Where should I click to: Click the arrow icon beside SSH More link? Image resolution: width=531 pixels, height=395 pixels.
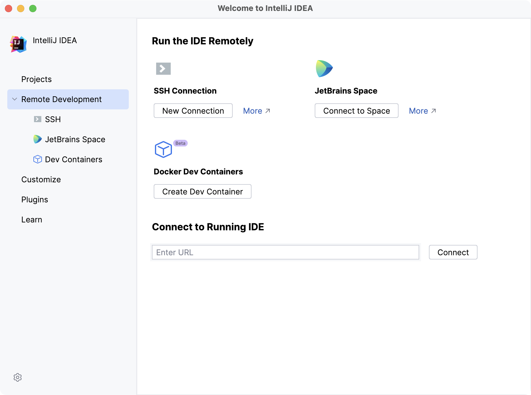point(268,111)
